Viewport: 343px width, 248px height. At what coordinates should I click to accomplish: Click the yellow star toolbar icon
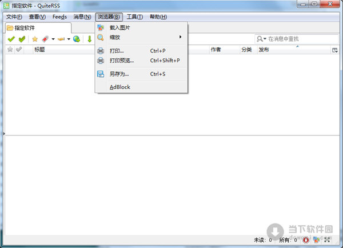(35, 39)
